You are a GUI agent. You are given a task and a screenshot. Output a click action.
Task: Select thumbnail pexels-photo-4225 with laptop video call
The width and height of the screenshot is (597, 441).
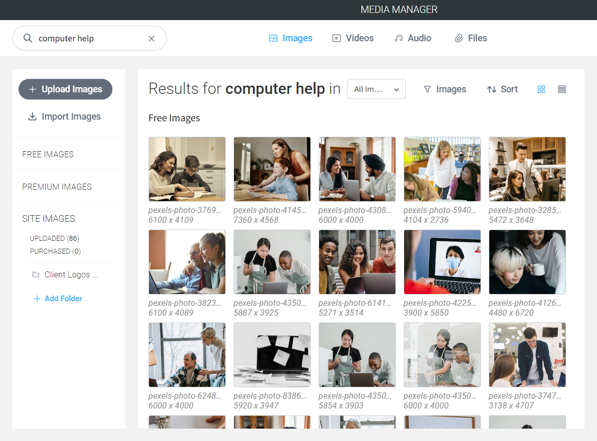442,262
